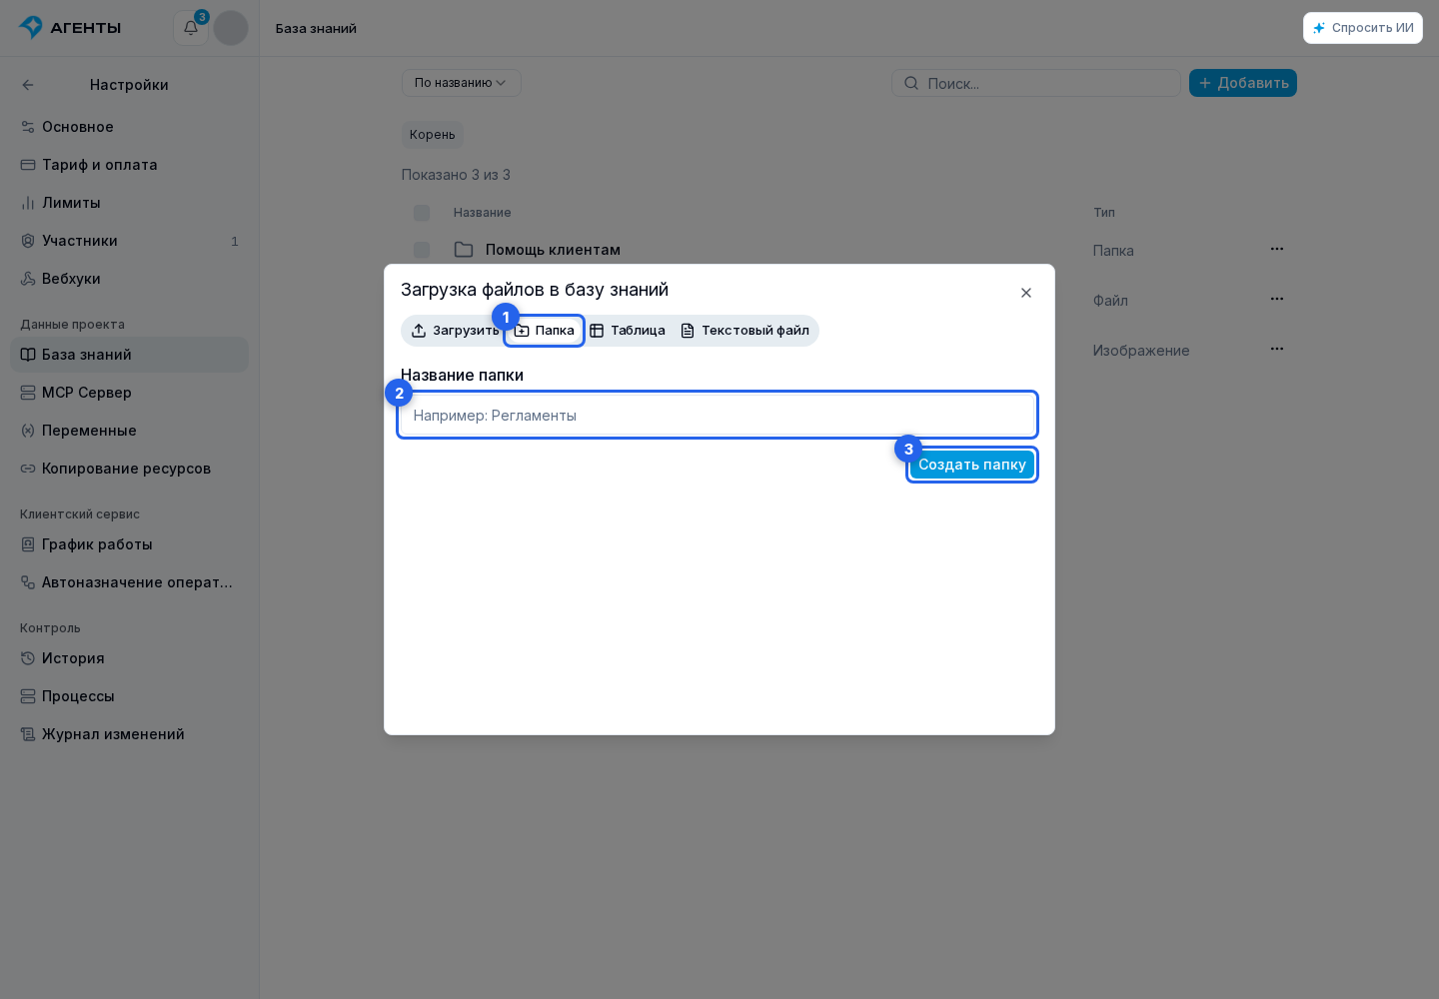The image size is (1439, 999).
Task: Open the three-dot menu for the Папка row
Action: click(1277, 249)
